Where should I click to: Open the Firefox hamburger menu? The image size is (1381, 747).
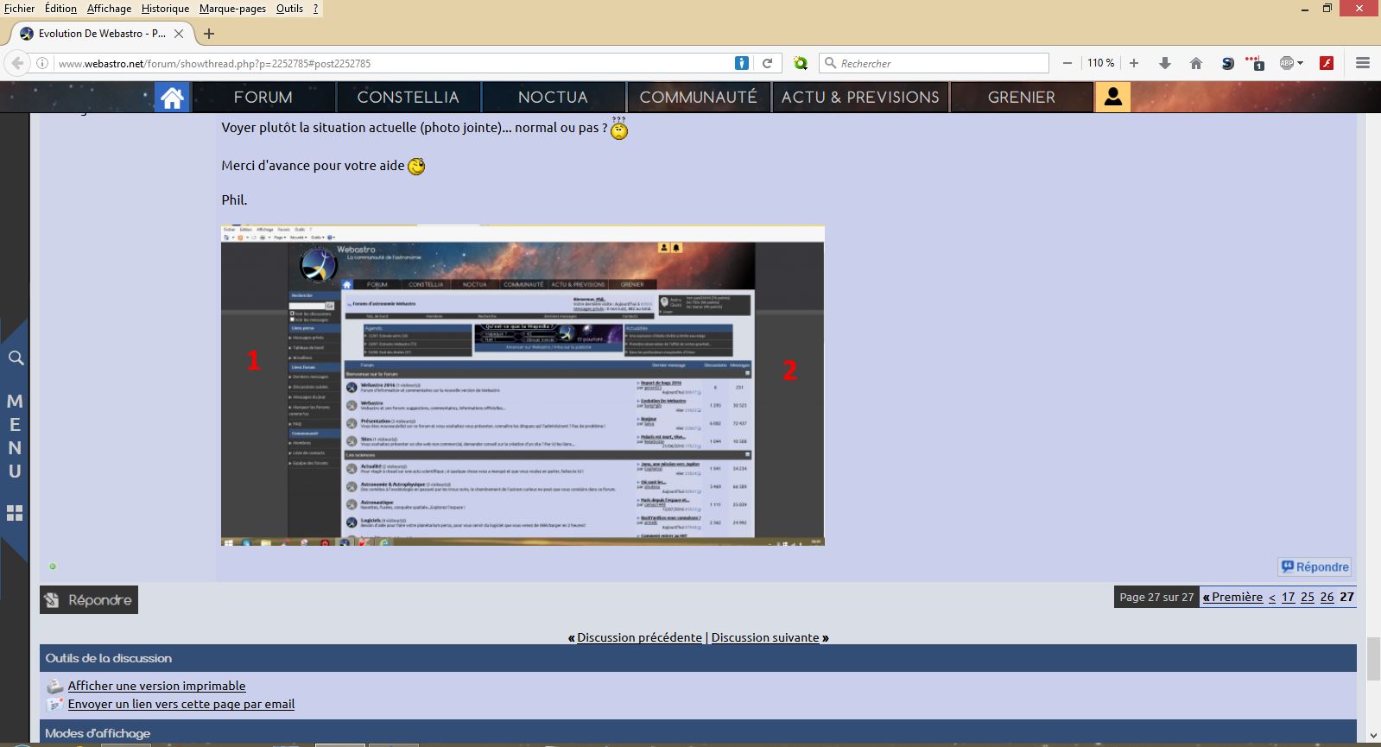tap(1363, 63)
